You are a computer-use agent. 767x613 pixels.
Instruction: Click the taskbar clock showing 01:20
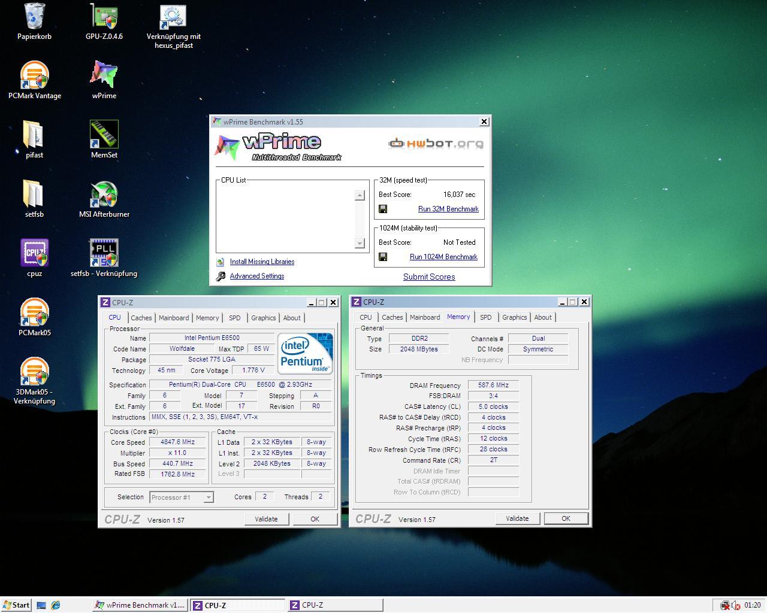pos(753,605)
